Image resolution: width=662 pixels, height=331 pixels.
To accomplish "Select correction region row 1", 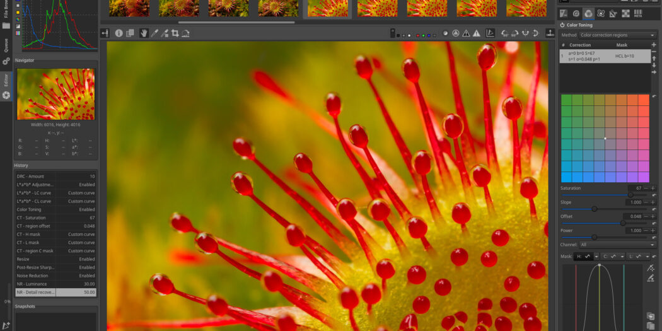I will point(605,56).
